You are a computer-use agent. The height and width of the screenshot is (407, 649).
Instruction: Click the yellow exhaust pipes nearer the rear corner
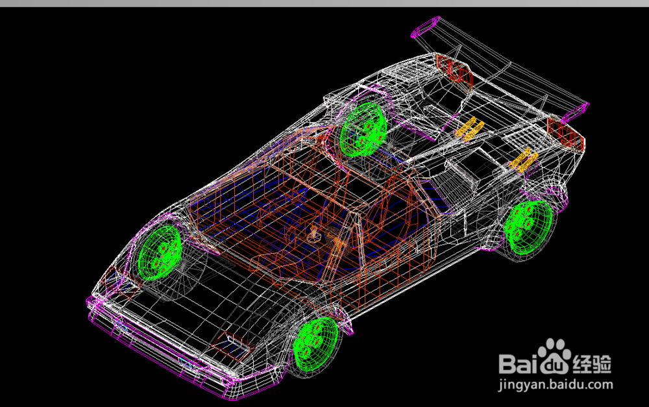524,160
